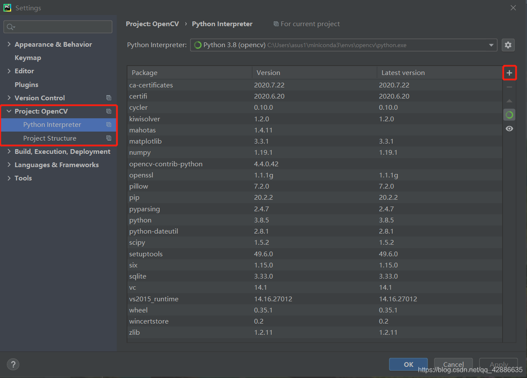Viewport: 527px width, 378px height.
Task: Select the ca-certificates package row
Action: click(x=315, y=85)
